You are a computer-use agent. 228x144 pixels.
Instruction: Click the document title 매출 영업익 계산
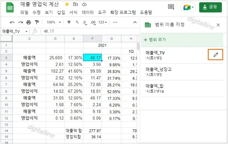point(39,4)
